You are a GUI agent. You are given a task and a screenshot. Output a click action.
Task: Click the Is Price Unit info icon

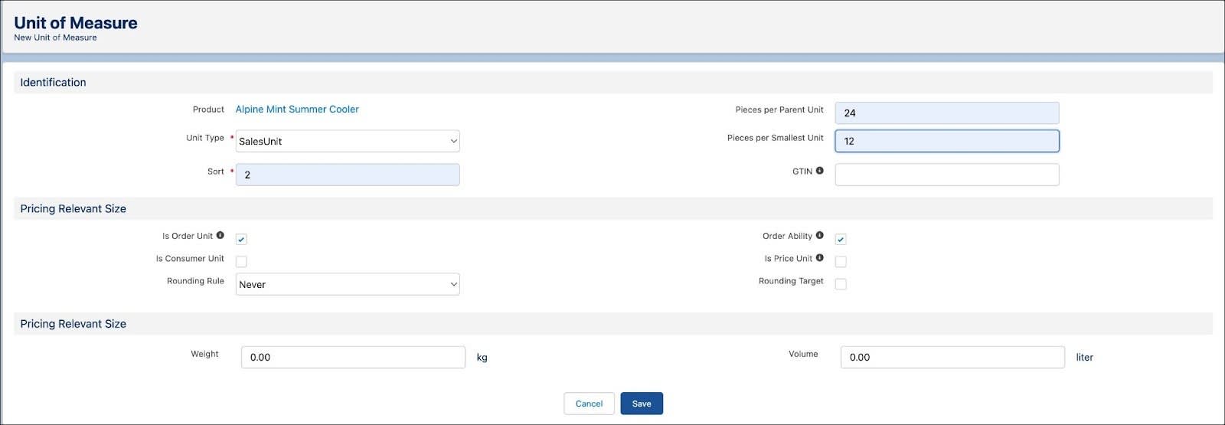pyautogui.click(x=819, y=258)
